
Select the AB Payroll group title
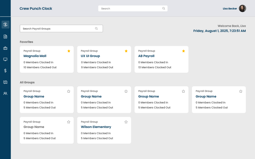click(x=146, y=56)
